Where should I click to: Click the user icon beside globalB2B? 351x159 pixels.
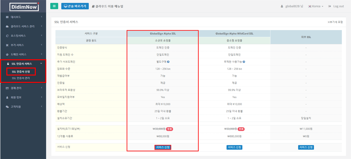coord(282,6)
